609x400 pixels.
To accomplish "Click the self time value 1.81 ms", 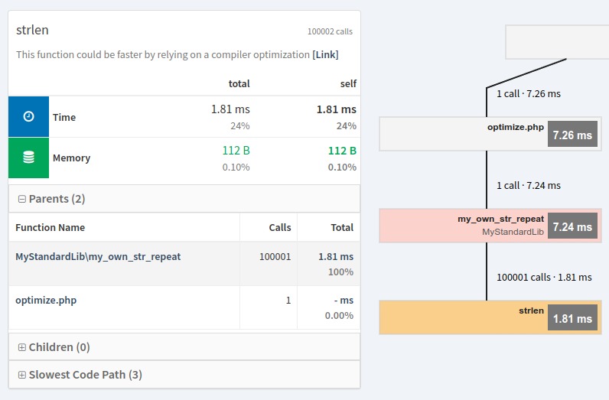I will pyautogui.click(x=337, y=109).
